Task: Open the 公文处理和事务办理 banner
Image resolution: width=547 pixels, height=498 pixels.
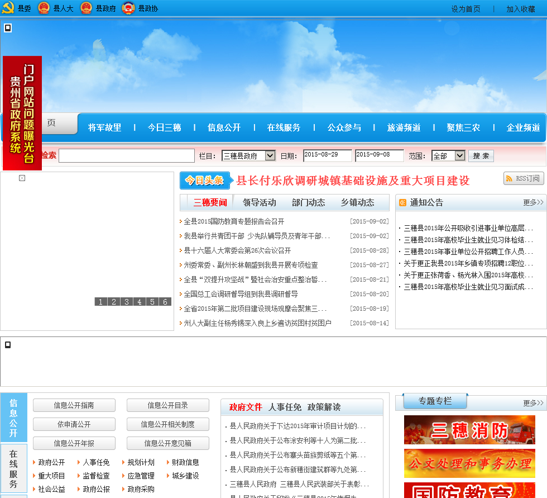Action: pyautogui.click(x=469, y=463)
